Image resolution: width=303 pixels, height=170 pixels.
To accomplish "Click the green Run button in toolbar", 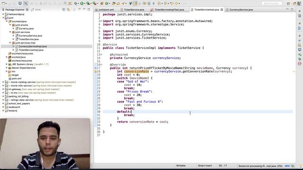I will [x=82, y=3].
